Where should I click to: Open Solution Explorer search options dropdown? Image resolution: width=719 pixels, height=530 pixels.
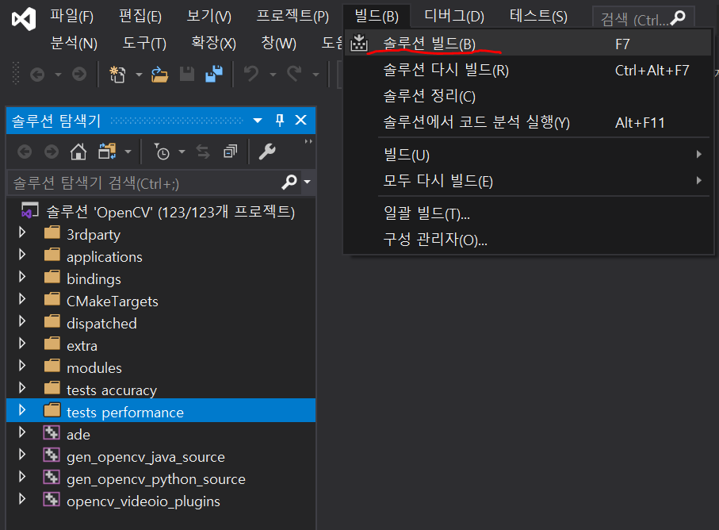click(308, 182)
